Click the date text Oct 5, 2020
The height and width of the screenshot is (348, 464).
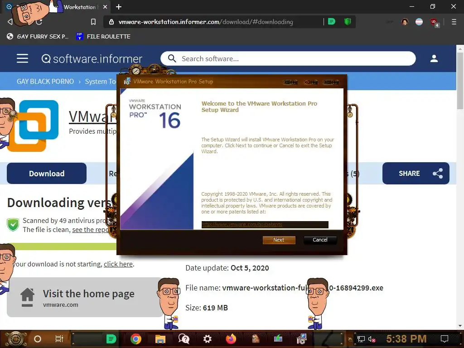pyautogui.click(x=250, y=268)
